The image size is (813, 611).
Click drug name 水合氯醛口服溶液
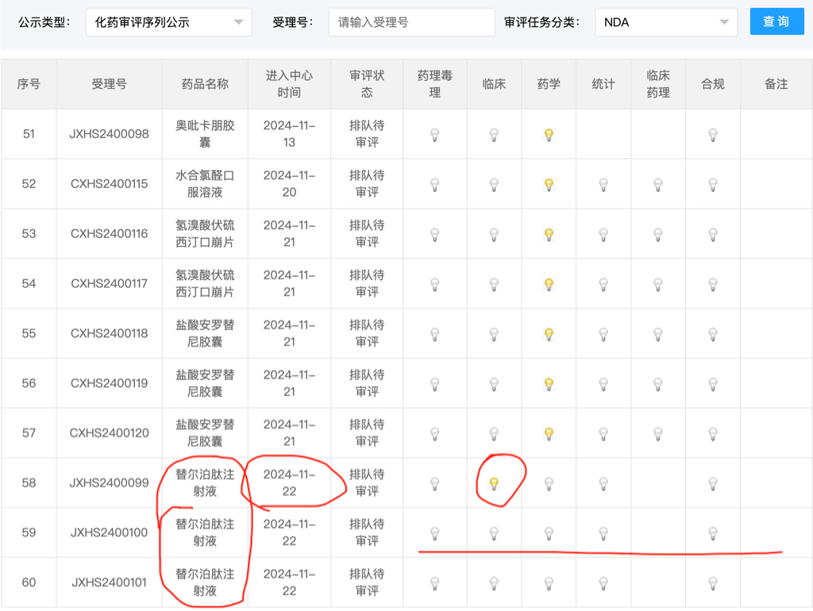205,183
